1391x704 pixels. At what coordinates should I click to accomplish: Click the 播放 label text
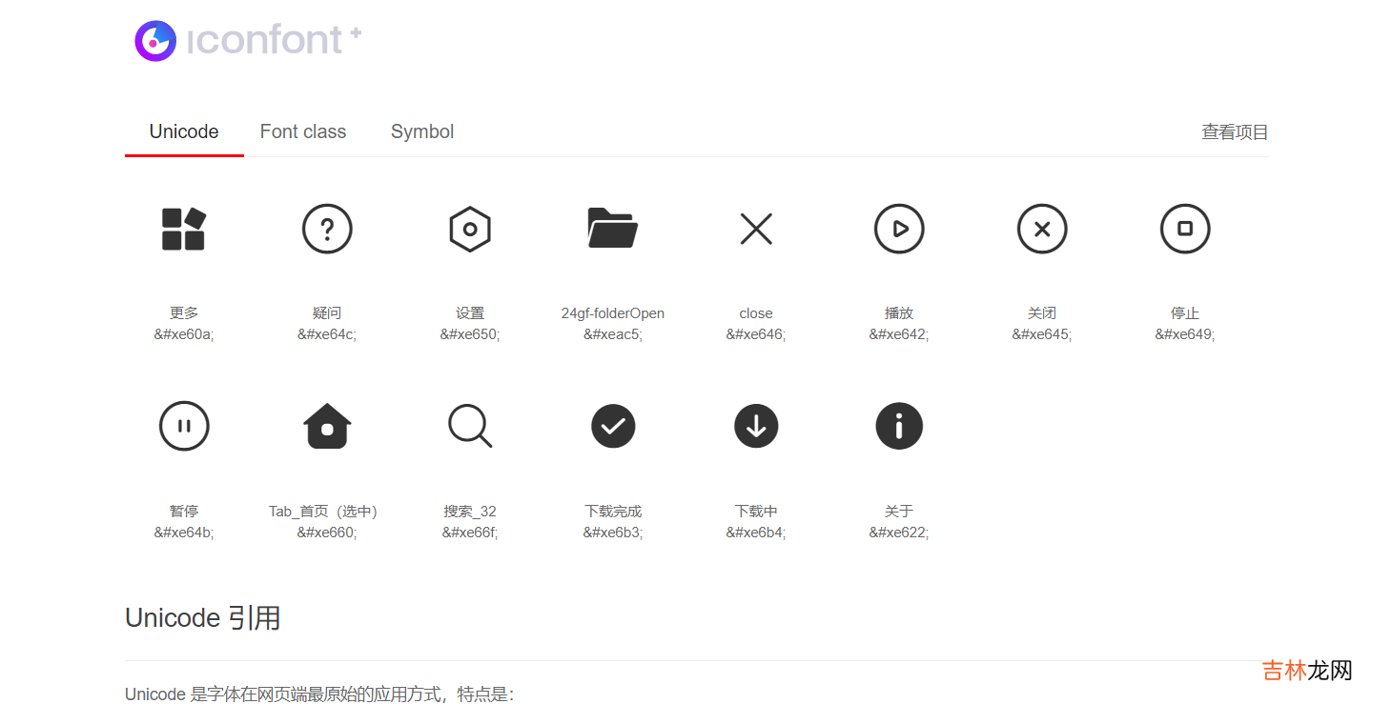pos(899,313)
